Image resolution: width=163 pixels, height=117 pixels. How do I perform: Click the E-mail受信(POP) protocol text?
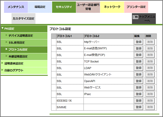point(94,55)
